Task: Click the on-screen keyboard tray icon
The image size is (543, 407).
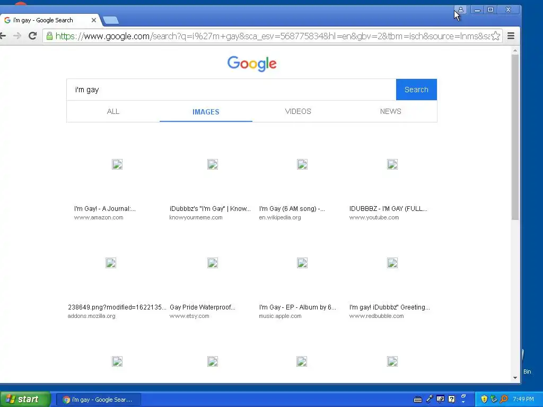Action: (x=418, y=400)
